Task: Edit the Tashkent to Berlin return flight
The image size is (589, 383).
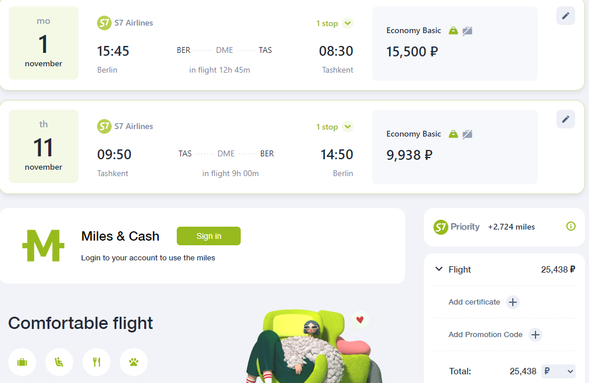Action: coord(565,119)
